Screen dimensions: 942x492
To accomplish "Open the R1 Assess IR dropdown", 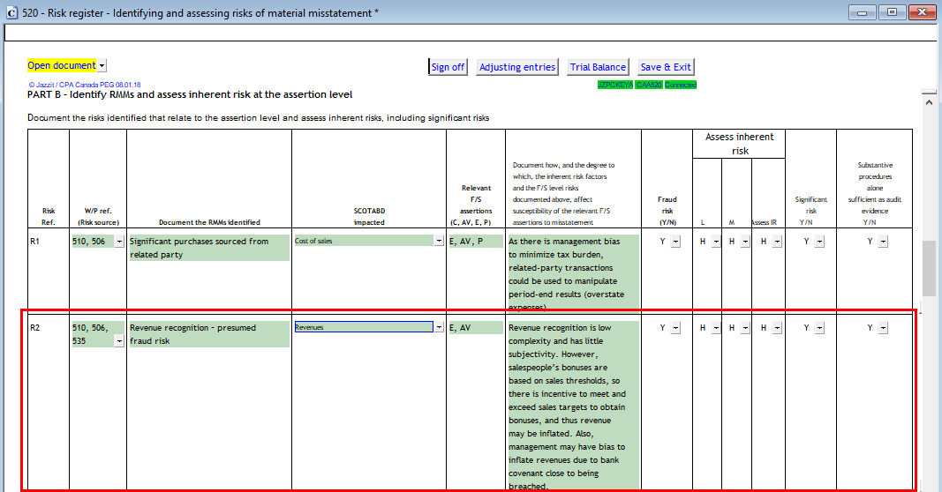I will pyautogui.click(x=777, y=242).
